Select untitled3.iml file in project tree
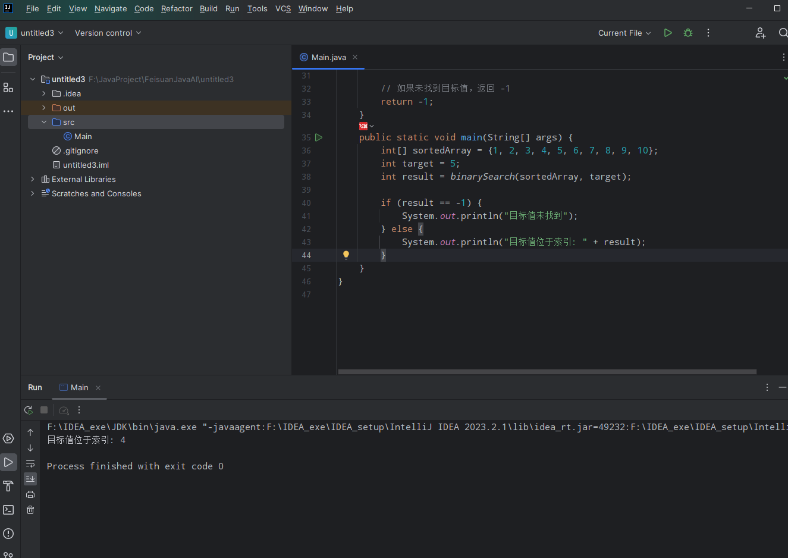 (x=81, y=165)
